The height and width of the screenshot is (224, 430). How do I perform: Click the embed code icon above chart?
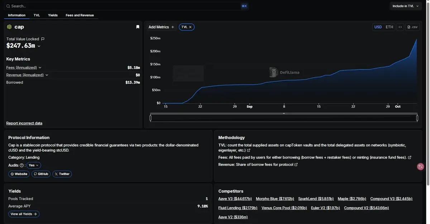click(x=400, y=27)
